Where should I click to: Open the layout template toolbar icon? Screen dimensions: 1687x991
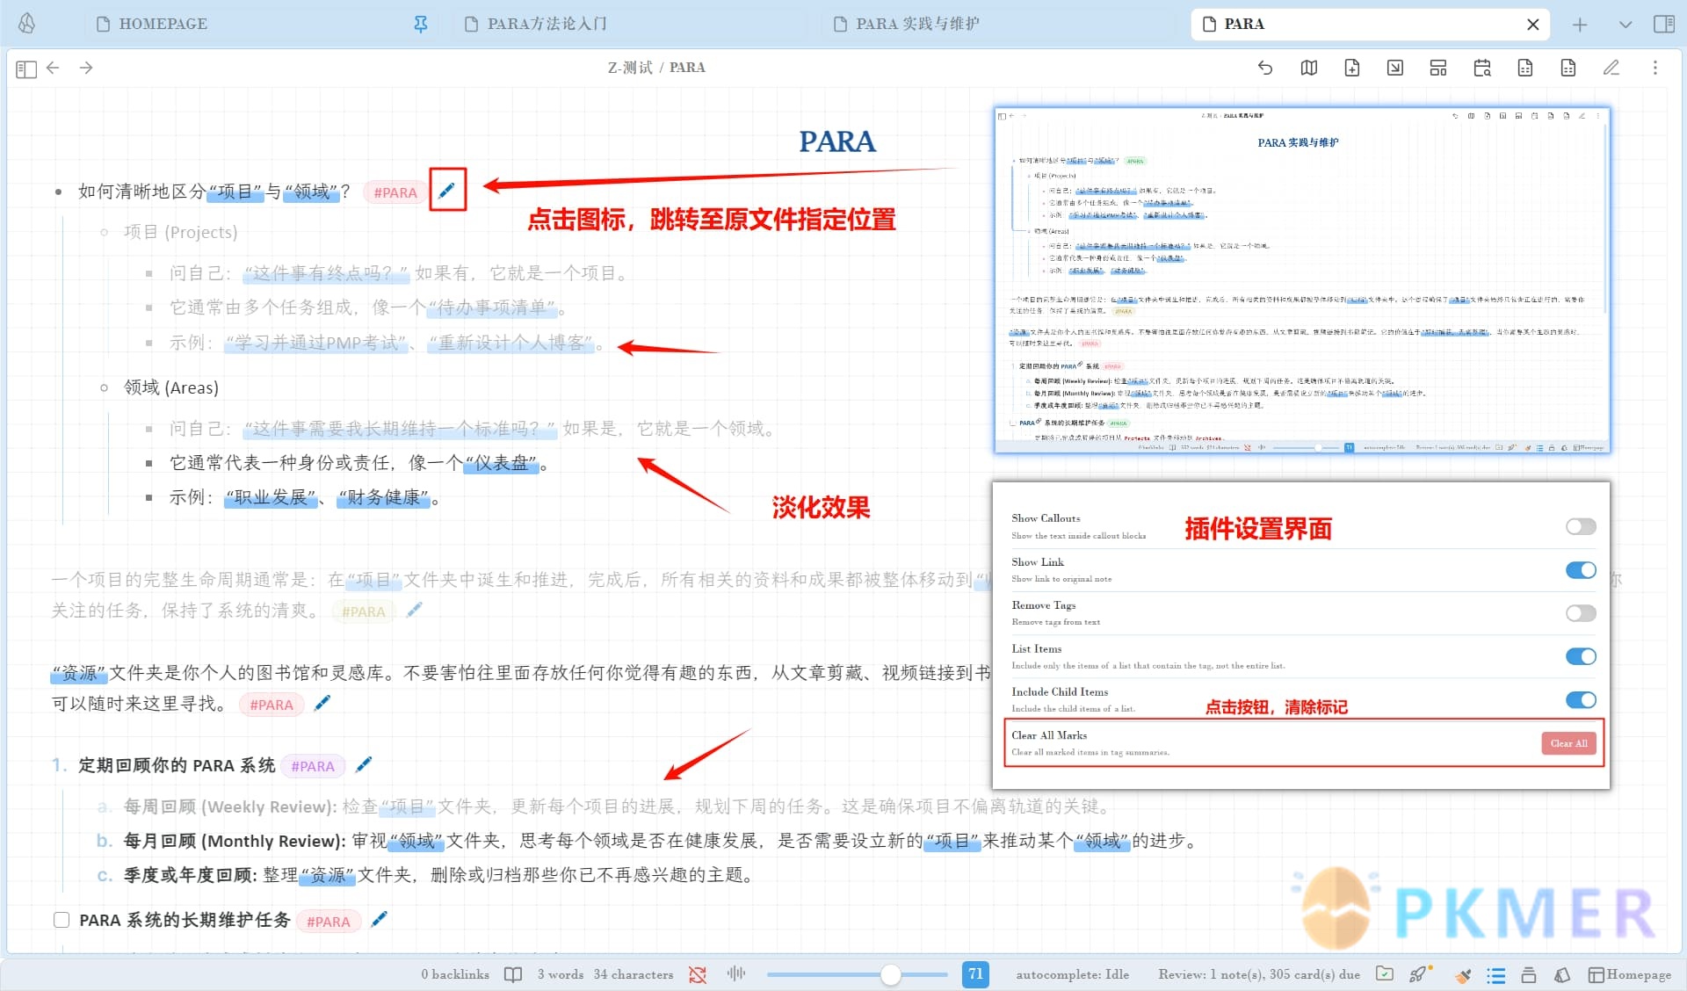pos(1438,68)
